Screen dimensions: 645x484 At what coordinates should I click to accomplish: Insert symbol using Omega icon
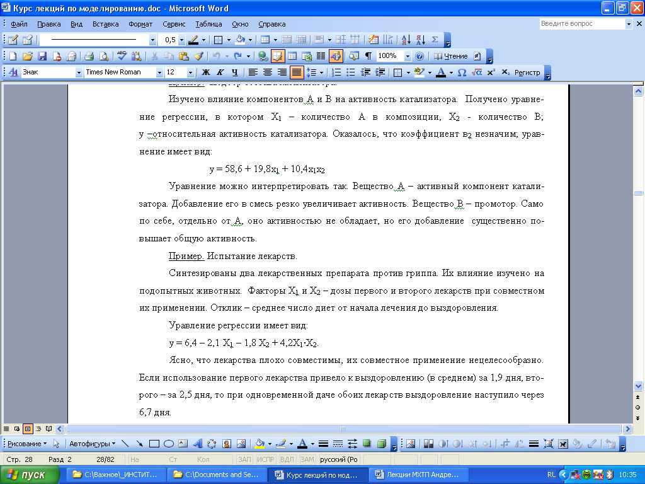point(462,72)
